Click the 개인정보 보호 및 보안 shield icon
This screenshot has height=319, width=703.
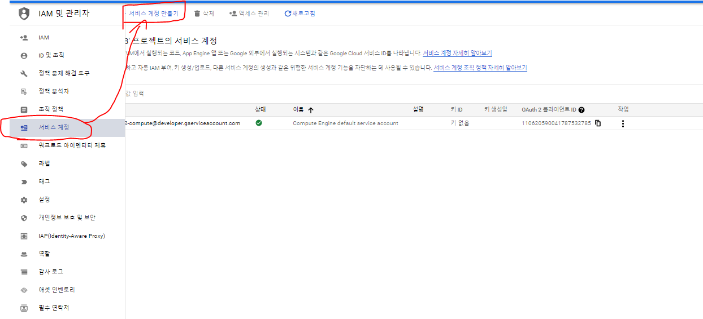(x=24, y=218)
